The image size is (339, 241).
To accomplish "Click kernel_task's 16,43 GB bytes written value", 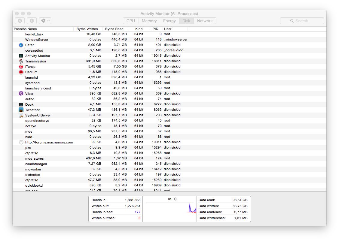I will click(93, 34).
